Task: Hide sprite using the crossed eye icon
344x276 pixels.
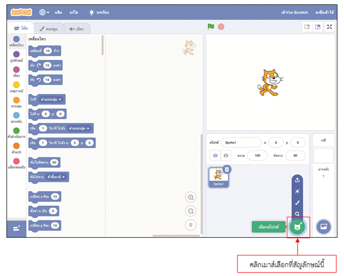Action: pyautogui.click(x=227, y=156)
